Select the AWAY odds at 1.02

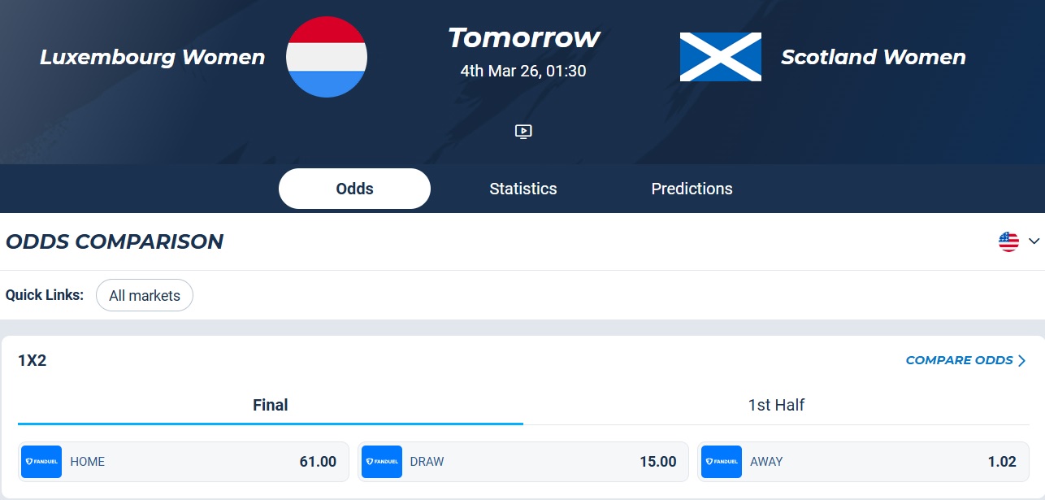click(864, 461)
